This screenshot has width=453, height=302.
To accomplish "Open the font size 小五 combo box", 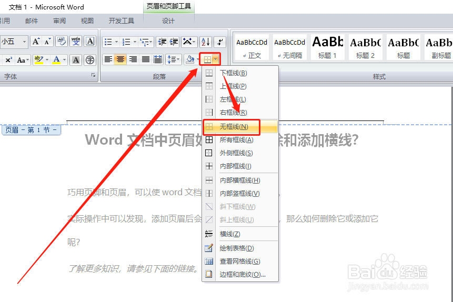I will pyautogui.click(x=14, y=42).
